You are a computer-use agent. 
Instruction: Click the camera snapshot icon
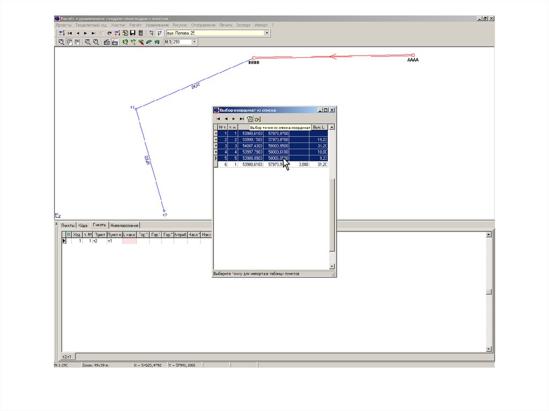point(107,42)
